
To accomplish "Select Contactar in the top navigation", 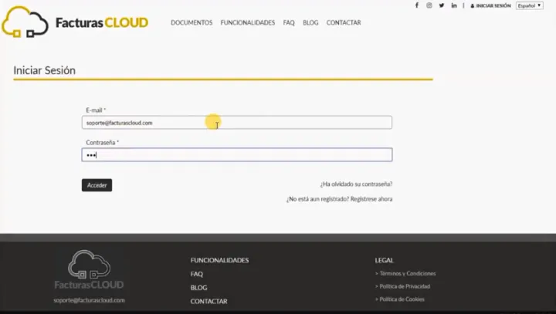I will tap(344, 23).
